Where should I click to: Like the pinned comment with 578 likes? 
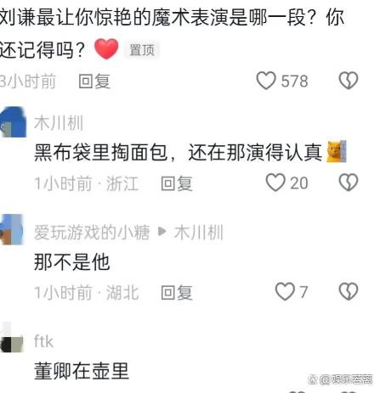pos(266,81)
